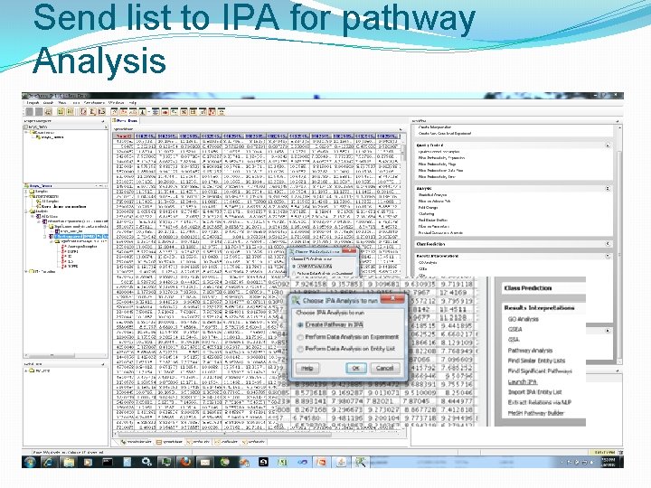This screenshot has width=651, height=488.
Task: Select the highlighted blue entity list row
Action: [81, 236]
